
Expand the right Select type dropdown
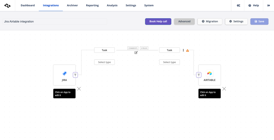tap(169, 62)
